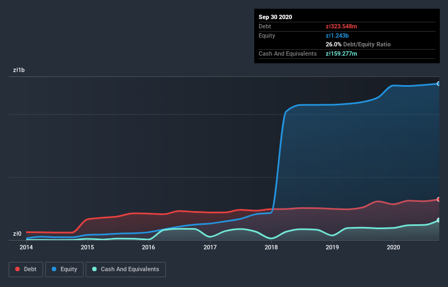This screenshot has width=448, height=287.
Task: Click the 2015 x-axis label
Action: (87, 247)
